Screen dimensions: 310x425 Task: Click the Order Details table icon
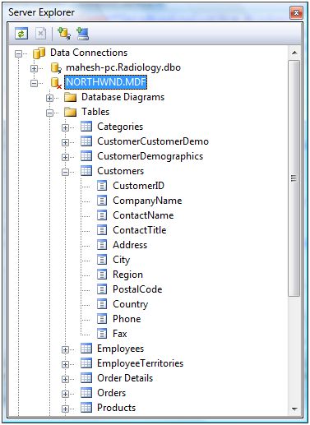click(86, 378)
